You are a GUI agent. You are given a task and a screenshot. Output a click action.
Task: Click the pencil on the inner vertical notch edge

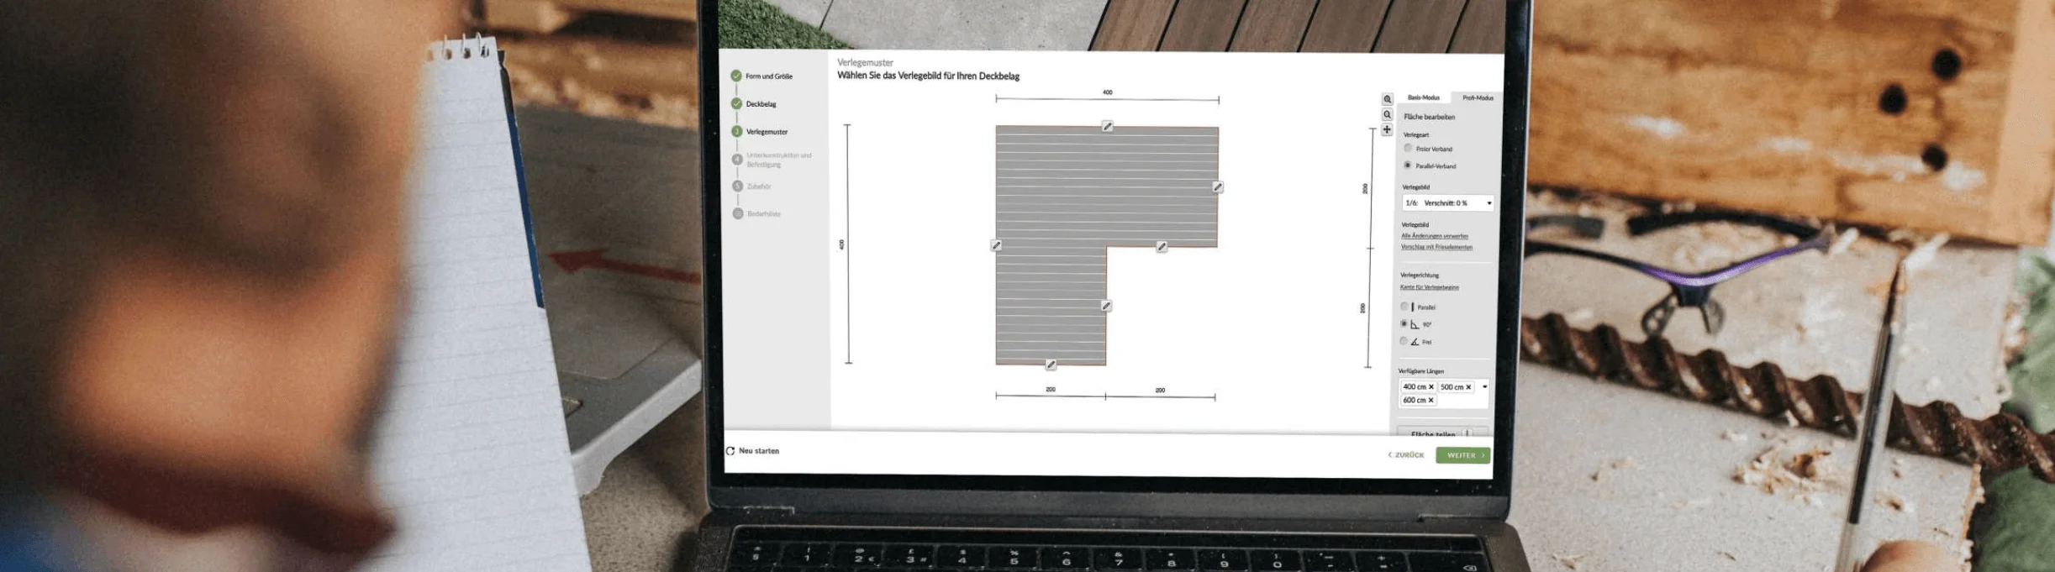pyautogui.click(x=1106, y=306)
